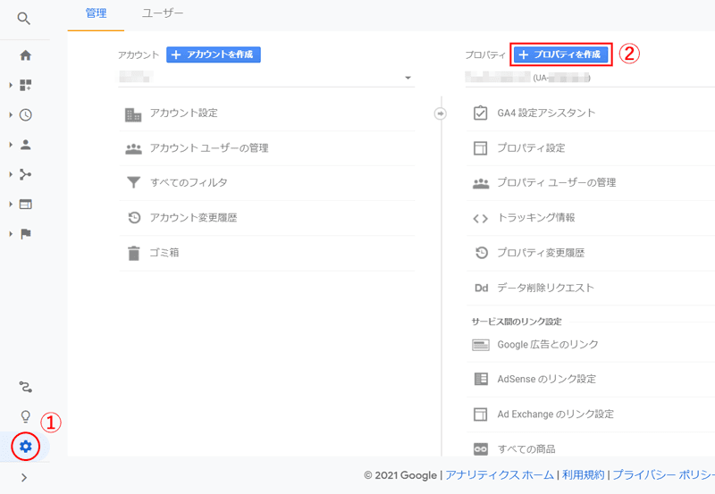Screen dimensions: 715x494
Task: Expand the Customization section arrow
Action: (x=11, y=85)
